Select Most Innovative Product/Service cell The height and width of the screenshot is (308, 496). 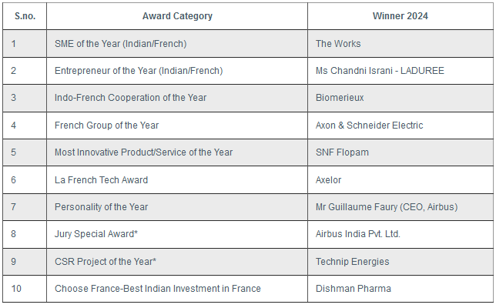143,152
